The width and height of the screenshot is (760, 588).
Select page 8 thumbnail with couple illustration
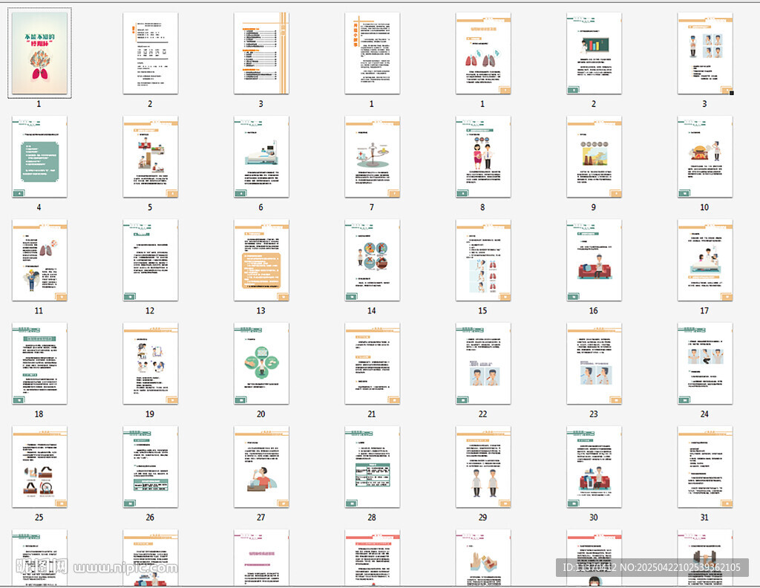click(x=483, y=156)
